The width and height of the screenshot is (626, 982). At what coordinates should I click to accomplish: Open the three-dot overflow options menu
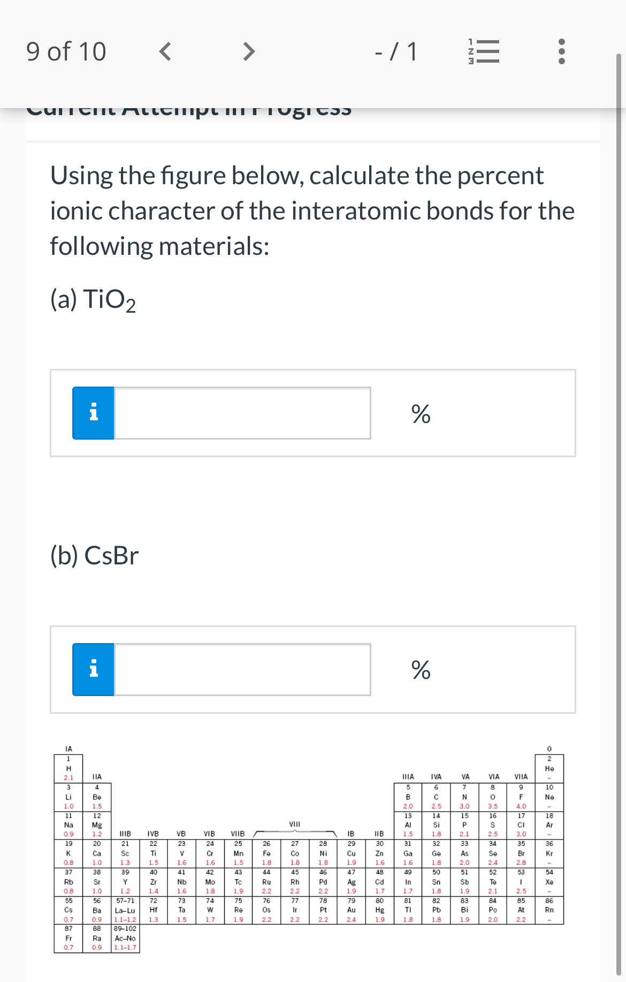click(560, 51)
